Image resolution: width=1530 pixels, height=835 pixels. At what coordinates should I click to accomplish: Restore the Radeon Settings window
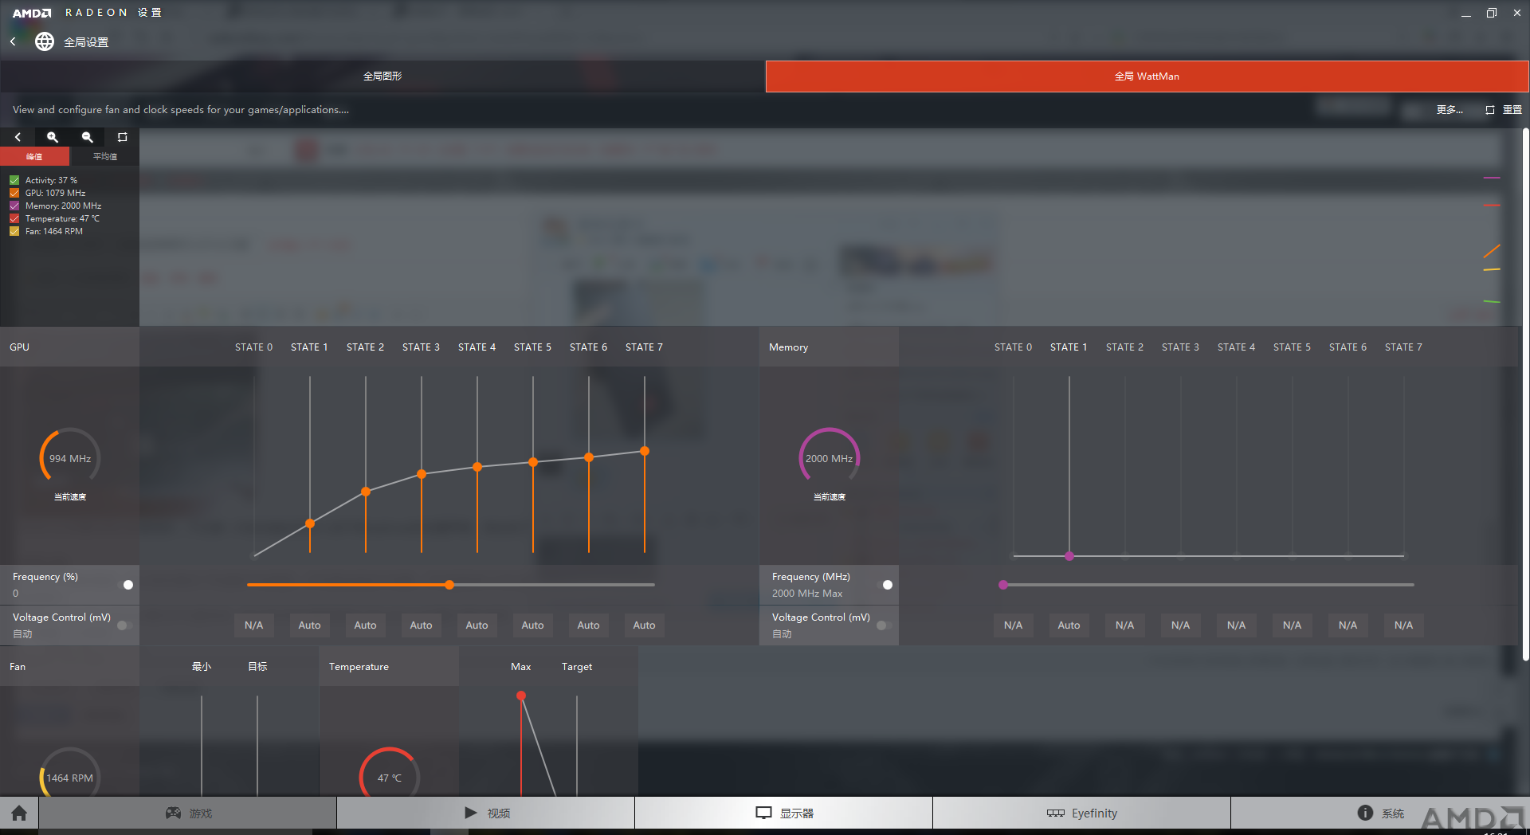(1491, 13)
